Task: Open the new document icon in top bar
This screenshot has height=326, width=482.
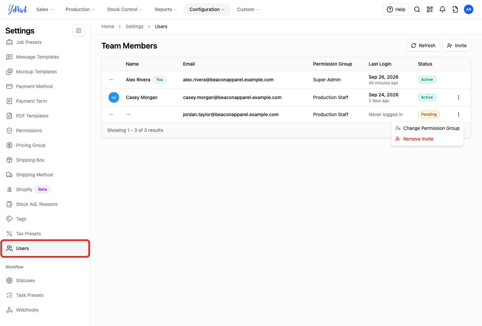Action: coord(455,9)
